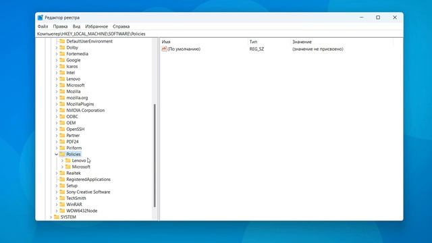The width and height of the screenshot is (432, 243).
Task: Open the Правка menu
Action: pyautogui.click(x=60, y=26)
